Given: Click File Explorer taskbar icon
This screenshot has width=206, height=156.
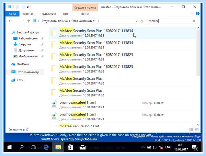Looking at the screenshot, I should 58,147.
